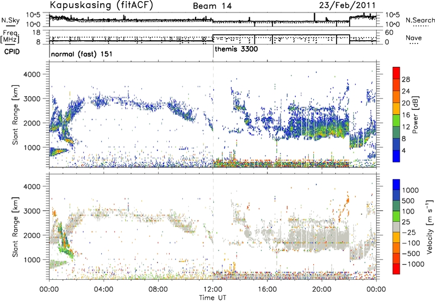
Task: Click the '04:00' time axis label
Action: tap(104, 290)
